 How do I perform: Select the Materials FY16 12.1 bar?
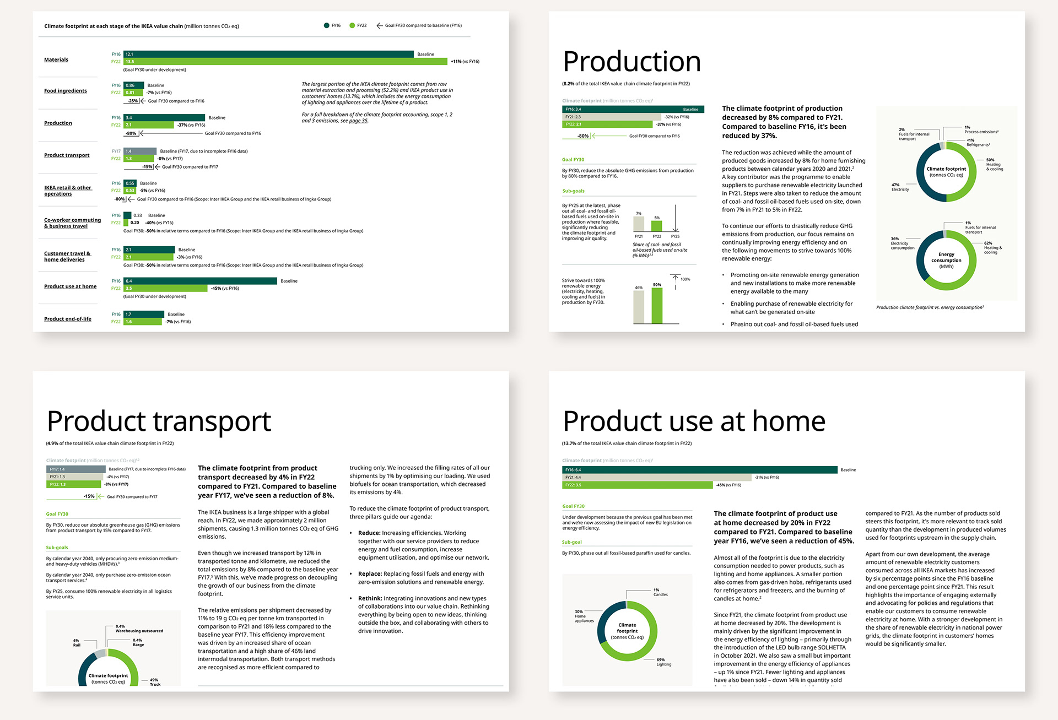click(268, 54)
